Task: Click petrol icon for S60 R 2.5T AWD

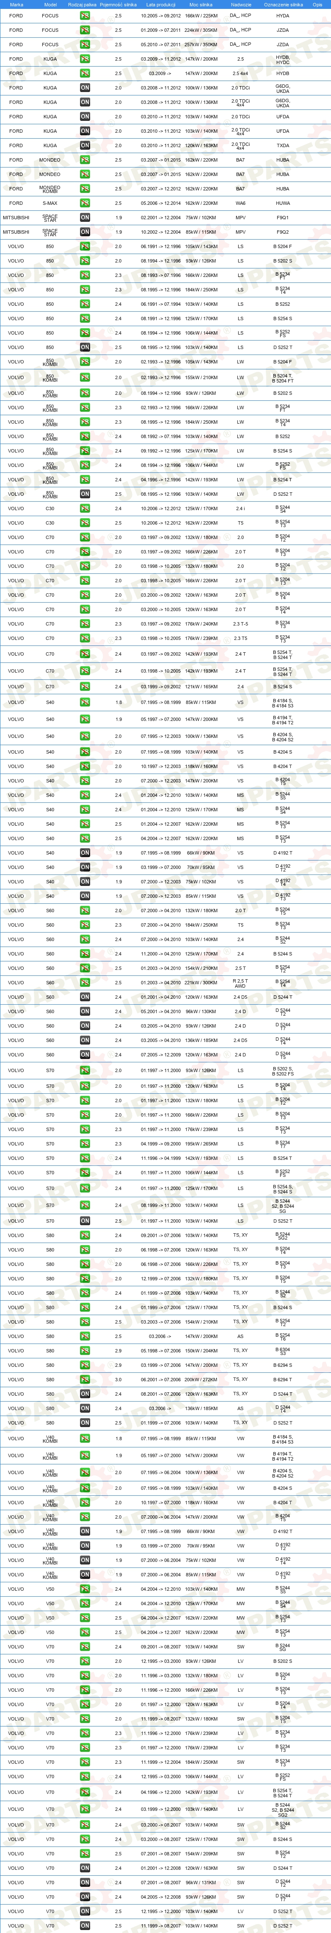Action: [85, 983]
